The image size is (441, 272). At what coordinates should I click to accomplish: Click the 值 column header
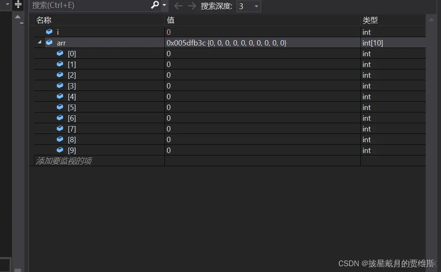point(170,20)
